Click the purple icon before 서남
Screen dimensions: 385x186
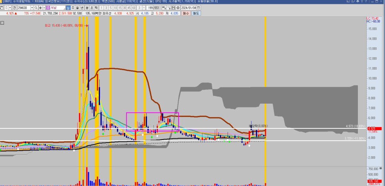(x=48, y=8)
